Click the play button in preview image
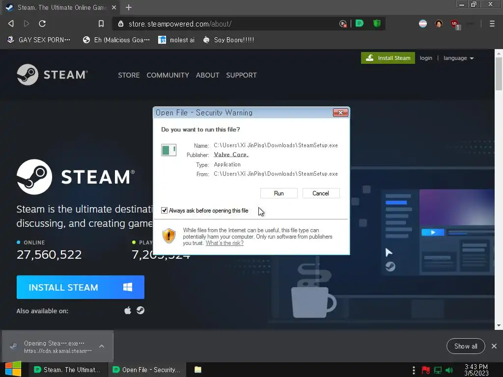Screen dimensions: 503x377 point(433,232)
